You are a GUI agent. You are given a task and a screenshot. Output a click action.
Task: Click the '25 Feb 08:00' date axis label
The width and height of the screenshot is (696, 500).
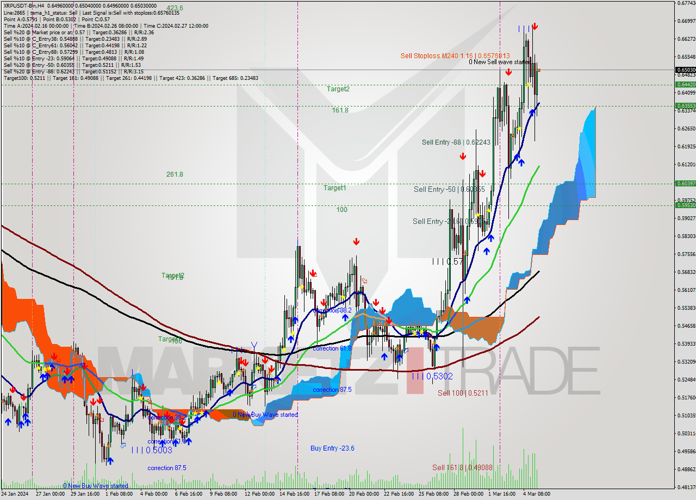coord(434,494)
